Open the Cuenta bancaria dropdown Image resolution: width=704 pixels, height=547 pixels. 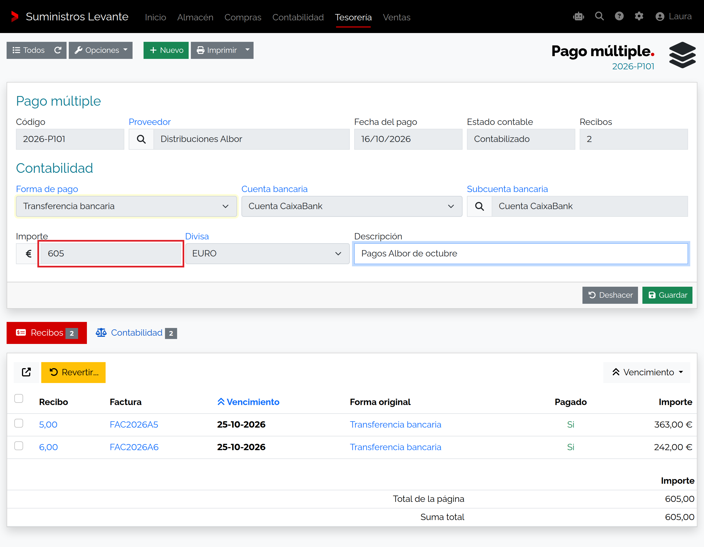click(352, 206)
